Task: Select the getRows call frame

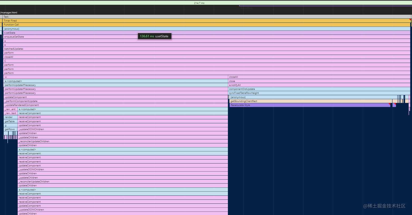Action: [x=11, y=129]
